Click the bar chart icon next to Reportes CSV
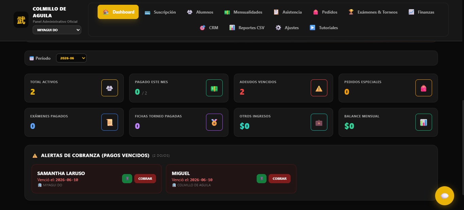Viewport: 464px width, 210px height. click(232, 28)
